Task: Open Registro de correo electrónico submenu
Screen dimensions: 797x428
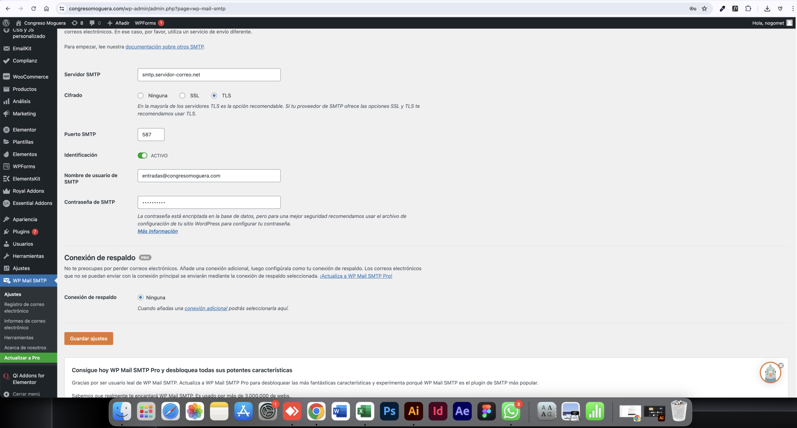Action: pos(24,308)
